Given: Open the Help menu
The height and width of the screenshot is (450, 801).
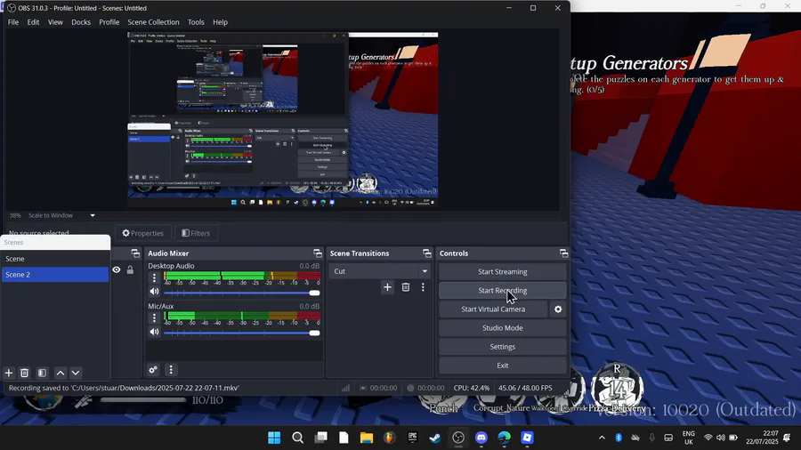Looking at the screenshot, I should pyautogui.click(x=220, y=22).
